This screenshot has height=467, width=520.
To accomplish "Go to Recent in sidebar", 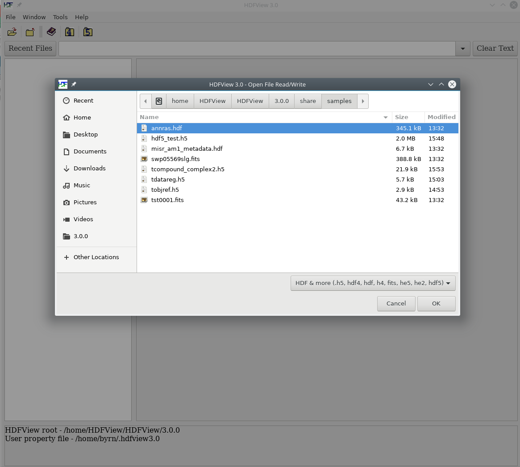I will click(96, 100).
